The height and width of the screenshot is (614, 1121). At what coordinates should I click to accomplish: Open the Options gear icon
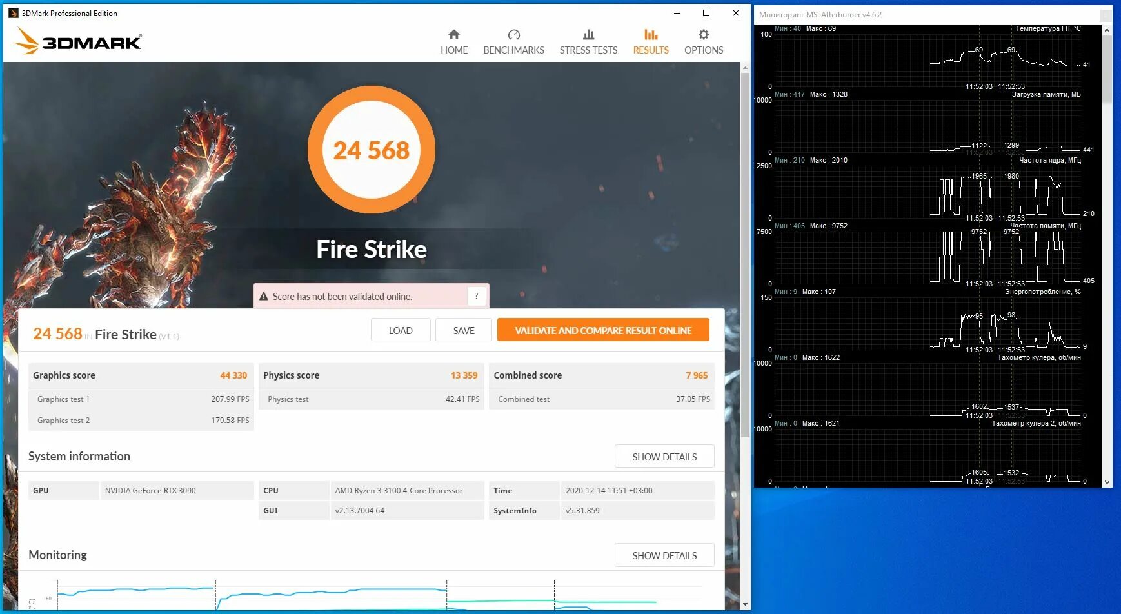(704, 35)
